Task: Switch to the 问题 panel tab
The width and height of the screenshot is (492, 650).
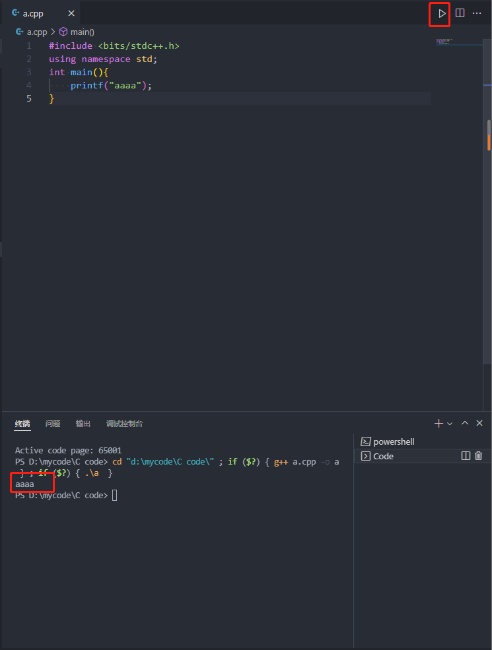Action: tap(53, 424)
